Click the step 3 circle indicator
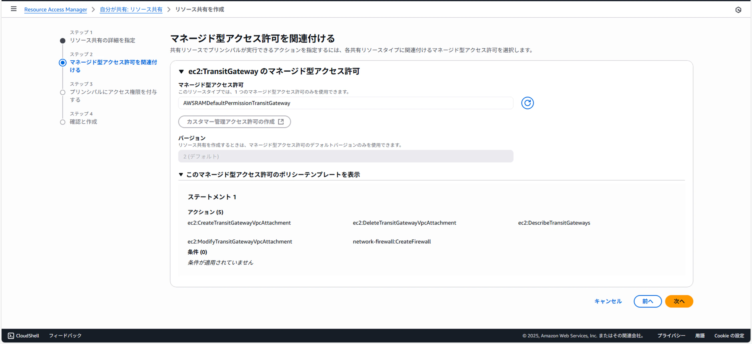The height and width of the screenshot is (344, 752). pyautogui.click(x=62, y=92)
